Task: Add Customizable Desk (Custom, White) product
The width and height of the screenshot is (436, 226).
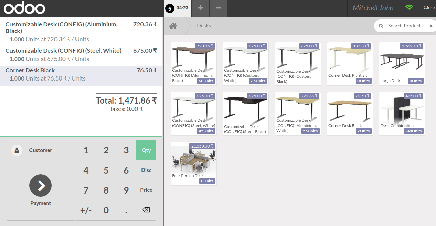Action: 245,64
